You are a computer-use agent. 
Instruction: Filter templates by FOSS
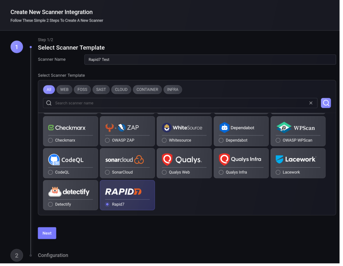(x=82, y=89)
